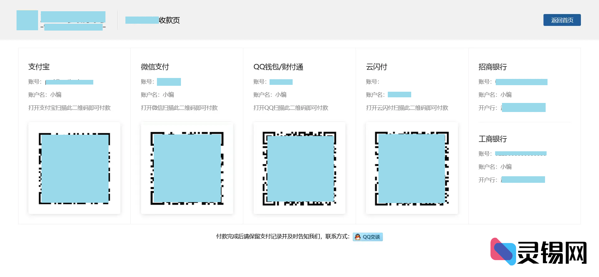The image size is (599, 277).
Task: Click the QQ penguin icon
Action: [x=358, y=237]
